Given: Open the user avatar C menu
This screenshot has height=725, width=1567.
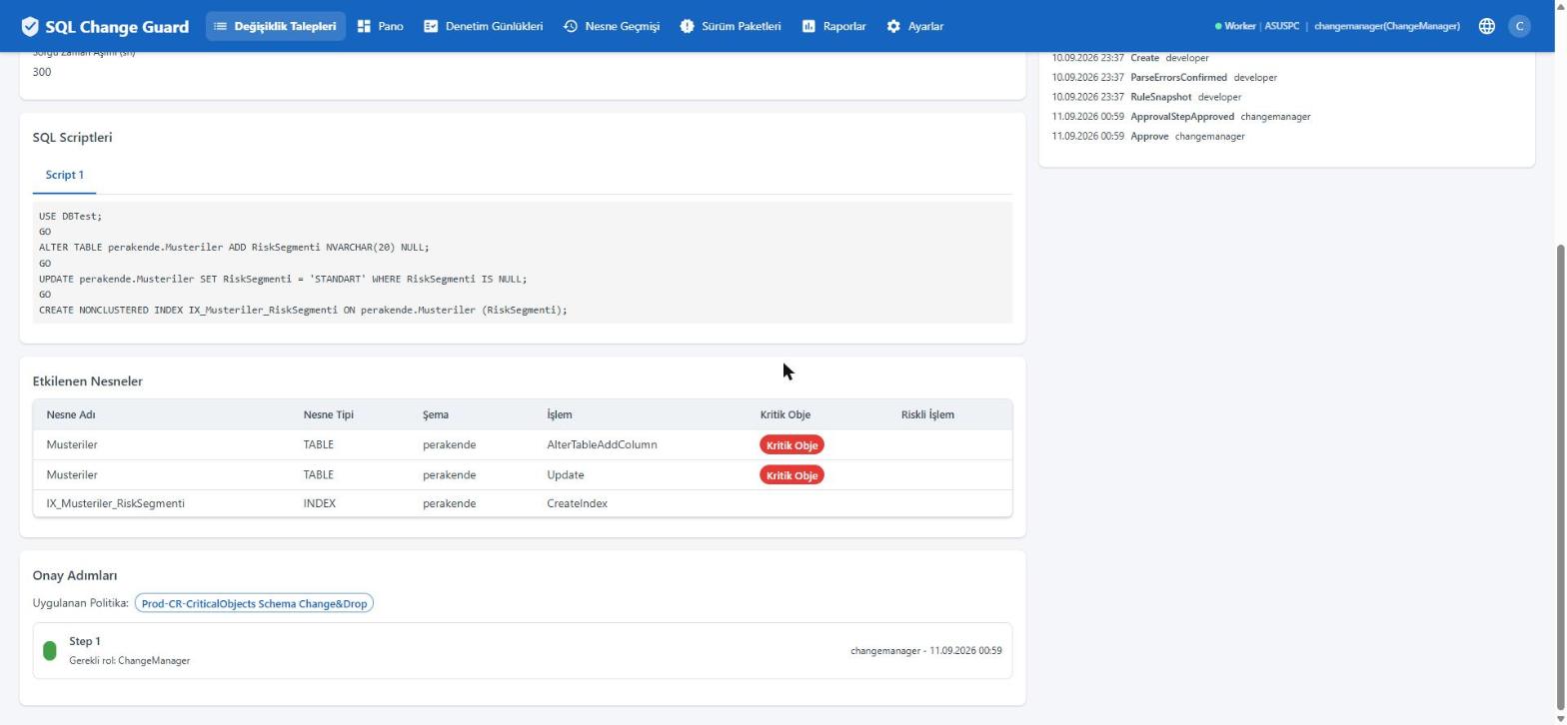Looking at the screenshot, I should coord(1519,27).
